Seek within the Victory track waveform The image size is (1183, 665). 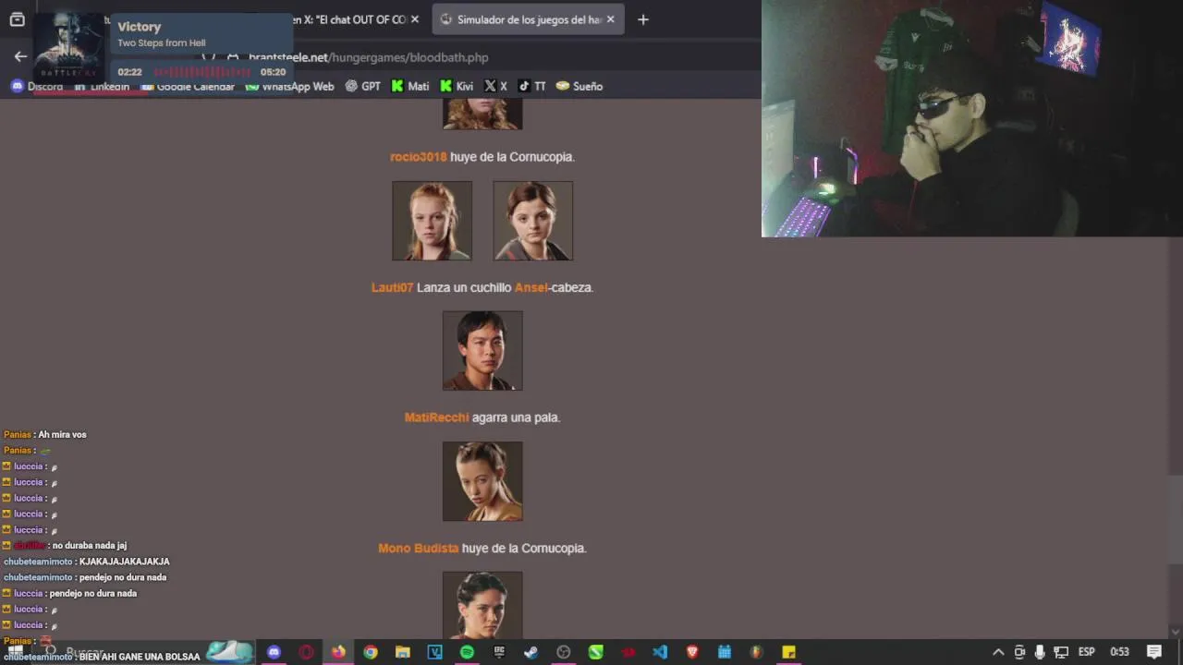(x=201, y=72)
